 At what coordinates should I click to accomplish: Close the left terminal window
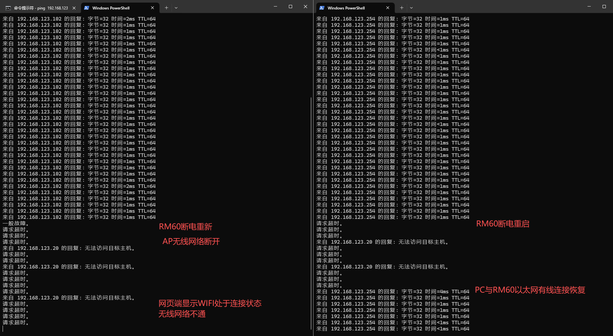point(306,7)
